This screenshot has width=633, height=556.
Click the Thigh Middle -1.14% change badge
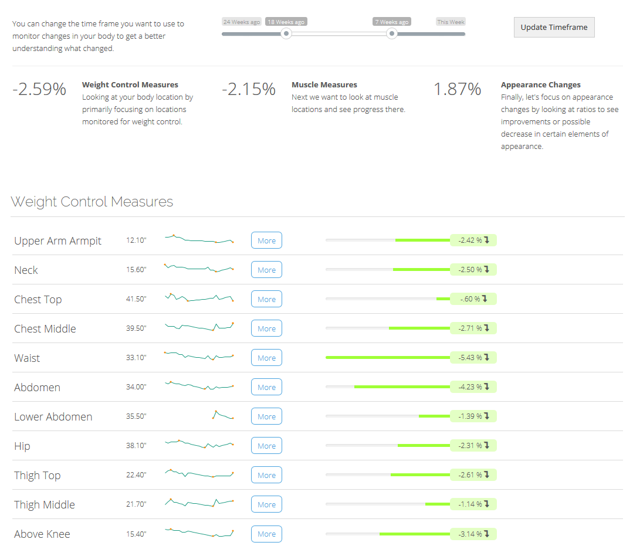(473, 504)
